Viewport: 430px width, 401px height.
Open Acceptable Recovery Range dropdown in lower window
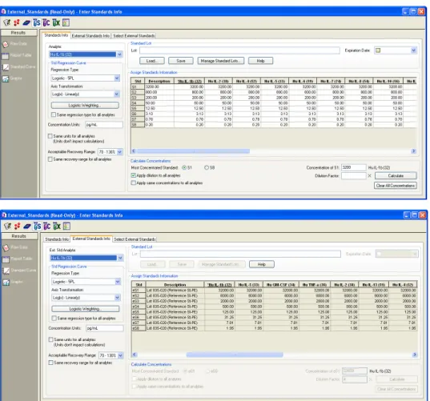pos(120,355)
